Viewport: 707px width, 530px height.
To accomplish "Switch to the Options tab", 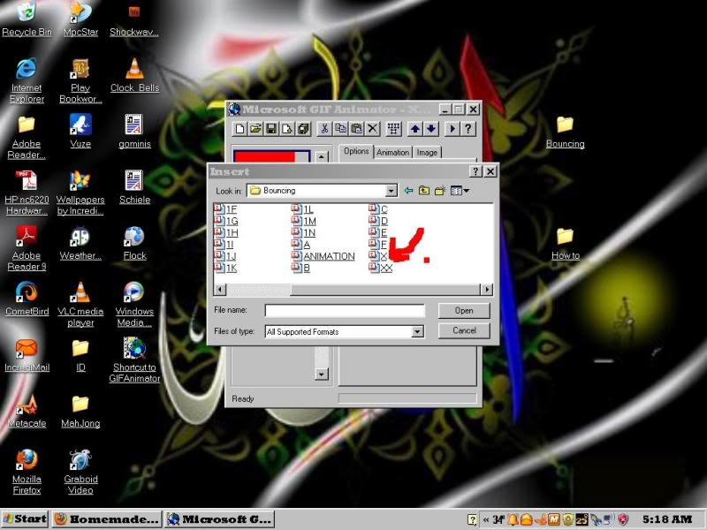I will (356, 151).
